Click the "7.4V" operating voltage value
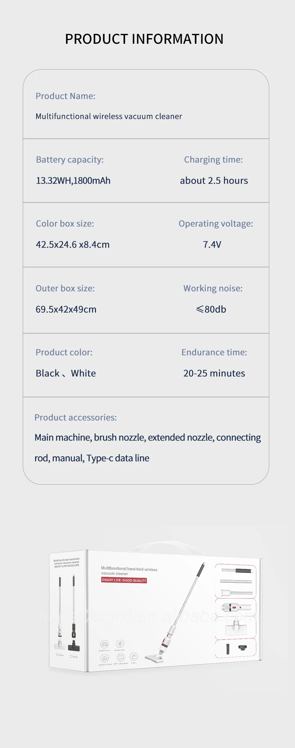Viewport: 295px width, 748px height. pyautogui.click(x=212, y=245)
